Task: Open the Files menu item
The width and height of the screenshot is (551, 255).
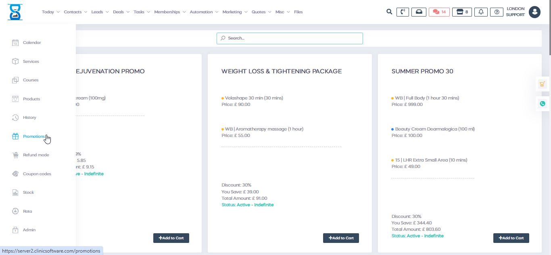Action: (x=298, y=12)
